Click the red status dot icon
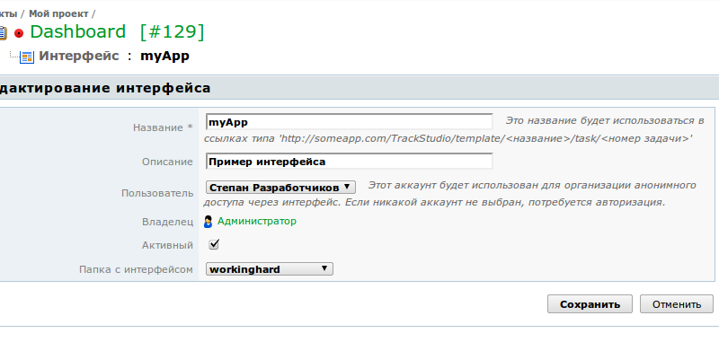This screenshot has height=342, width=719. tap(19, 33)
